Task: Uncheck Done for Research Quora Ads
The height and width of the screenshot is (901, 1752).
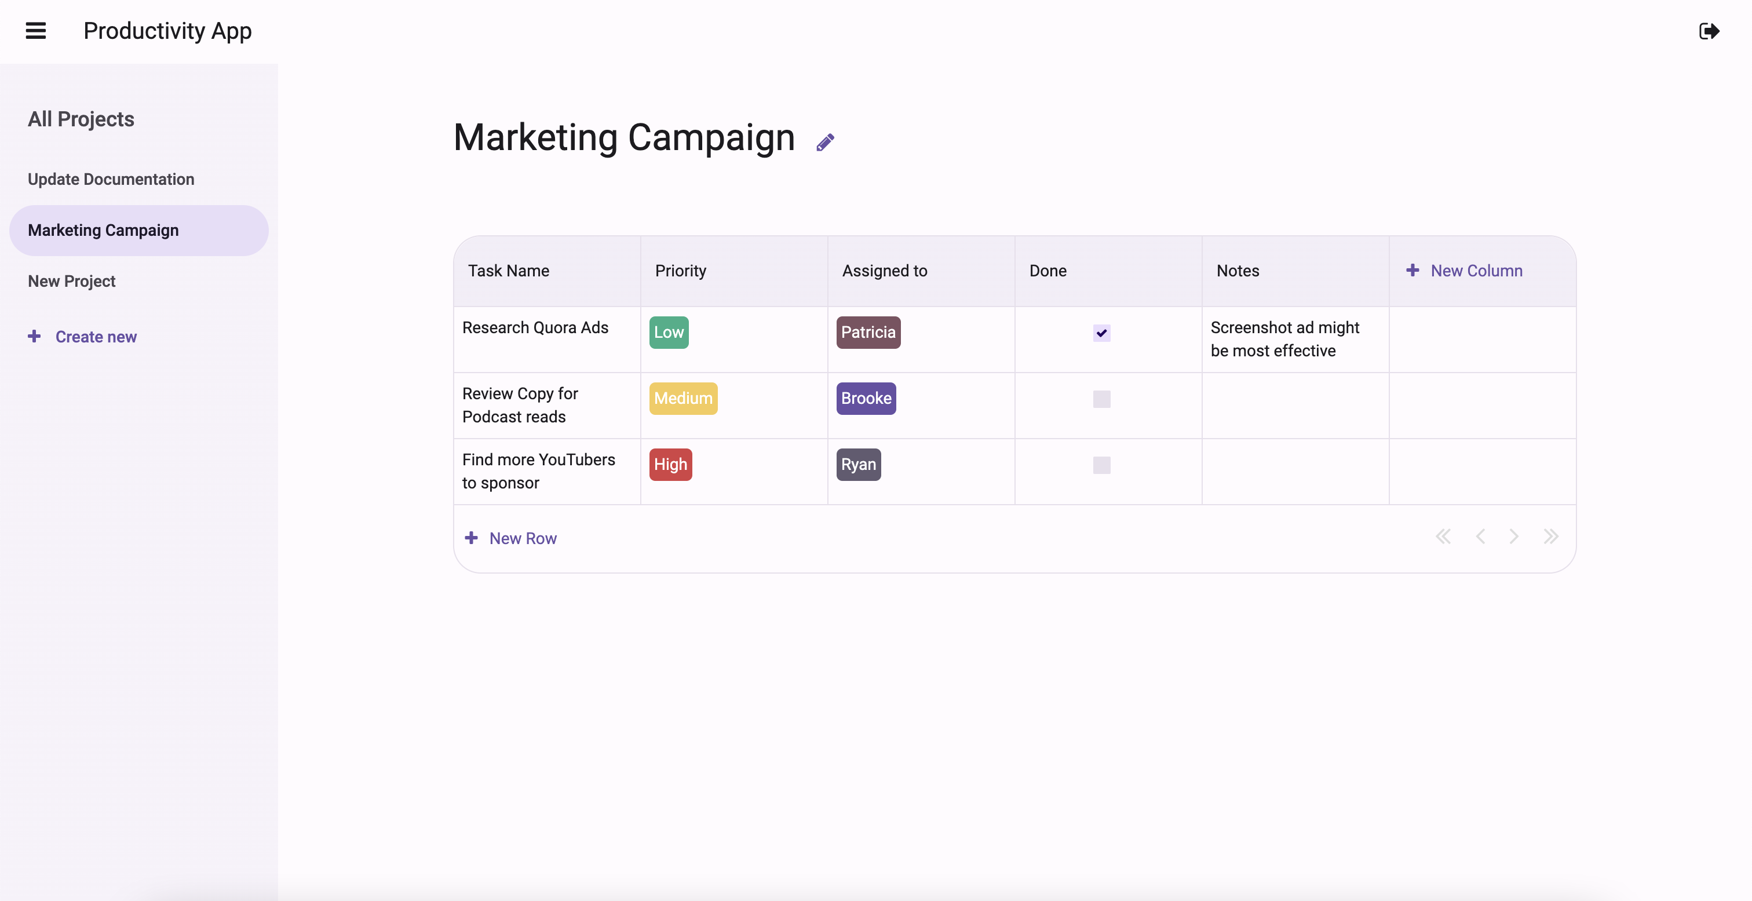Action: pos(1101,333)
